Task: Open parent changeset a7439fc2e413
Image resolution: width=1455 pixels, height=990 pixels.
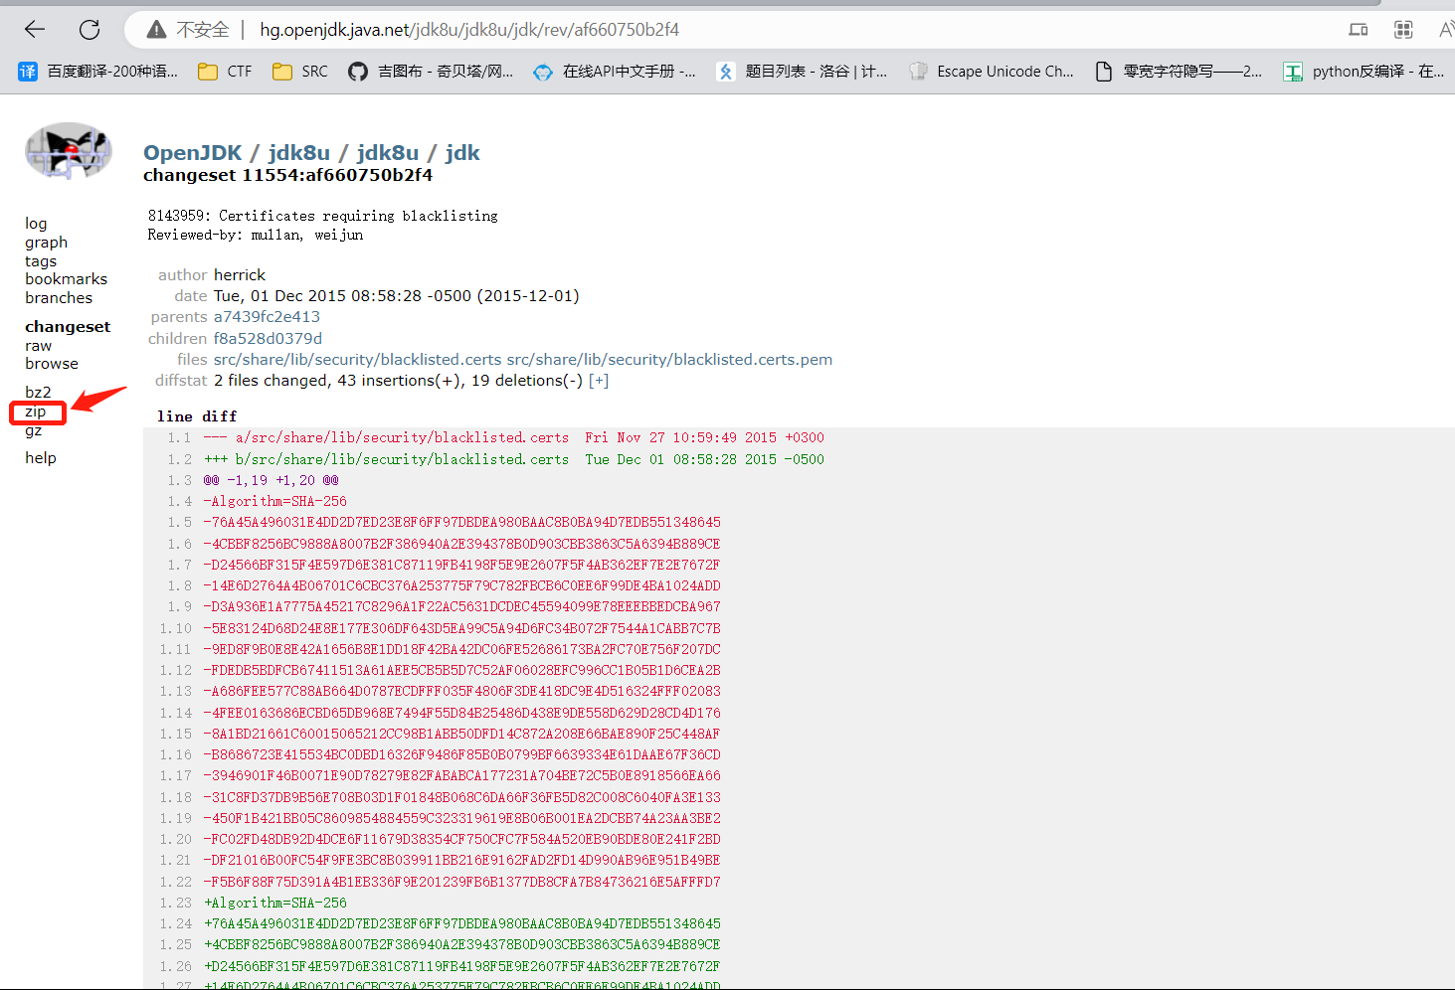Action: 267,317
